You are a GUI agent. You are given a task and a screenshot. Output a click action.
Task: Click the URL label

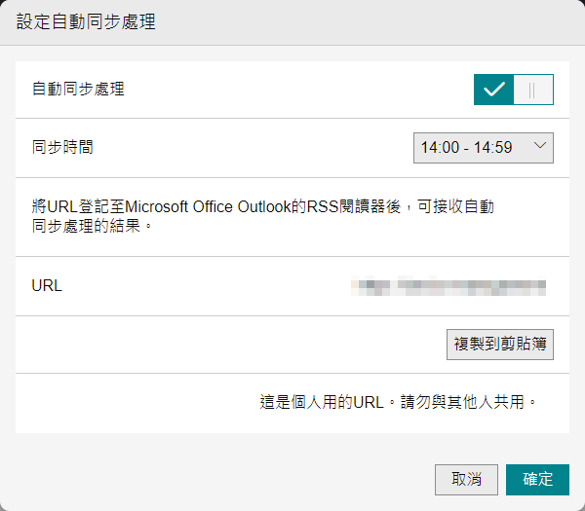tap(47, 286)
